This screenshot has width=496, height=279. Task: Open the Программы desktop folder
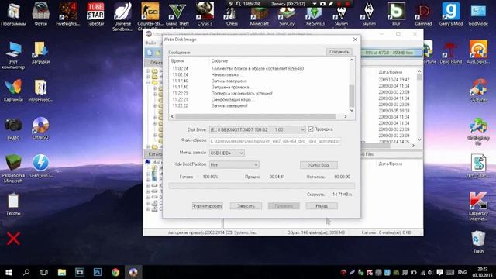click(x=13, y=14)
